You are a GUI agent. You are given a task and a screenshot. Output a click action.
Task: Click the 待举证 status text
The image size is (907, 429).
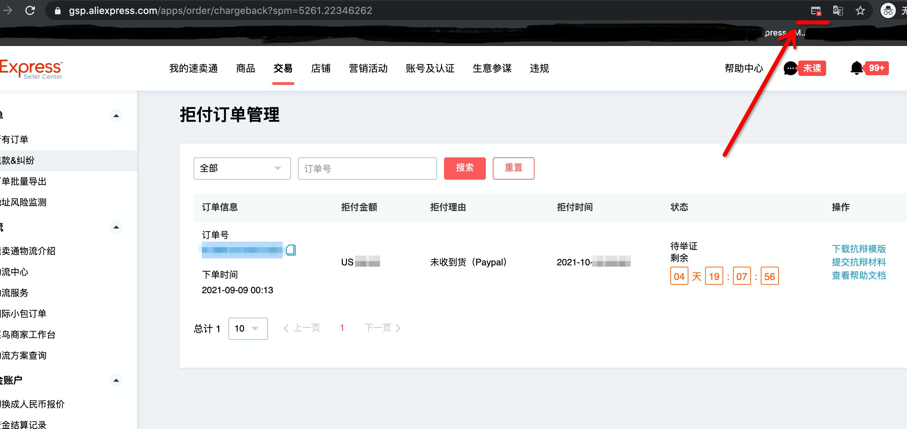(684, 246)
